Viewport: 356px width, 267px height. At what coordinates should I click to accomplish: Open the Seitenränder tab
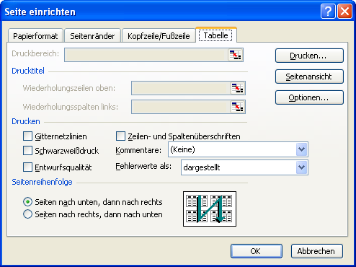92,36
